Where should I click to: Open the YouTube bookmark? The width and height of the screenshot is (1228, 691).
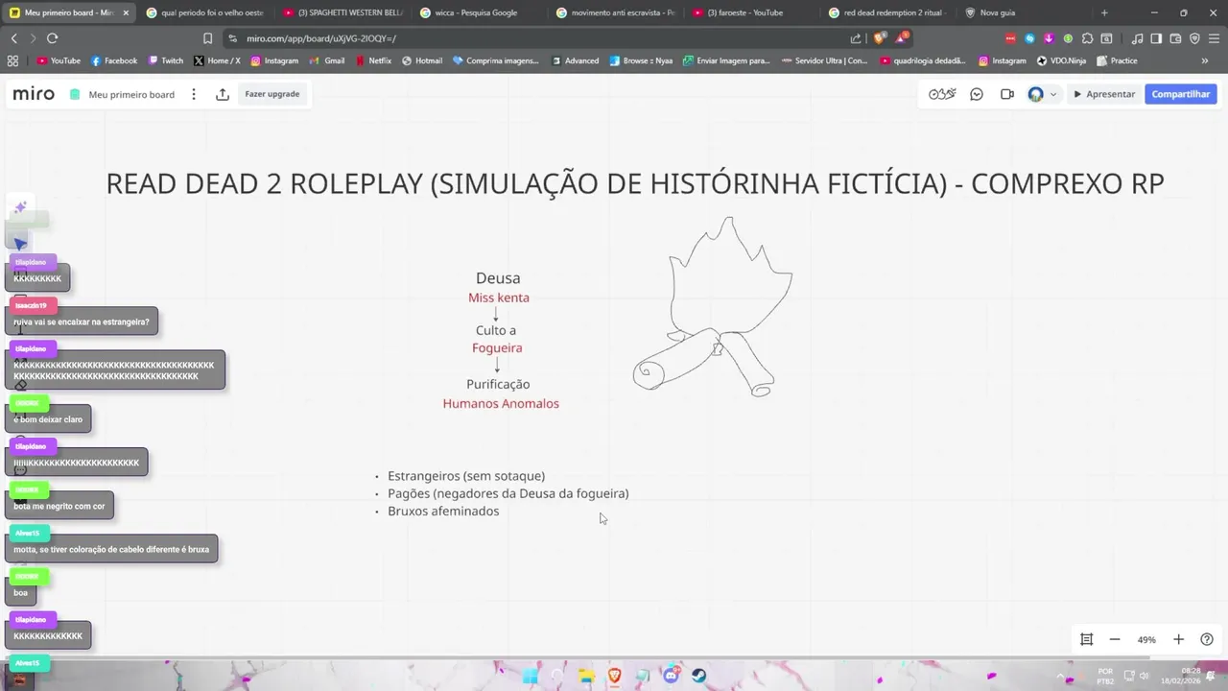(x=59, y=60)
